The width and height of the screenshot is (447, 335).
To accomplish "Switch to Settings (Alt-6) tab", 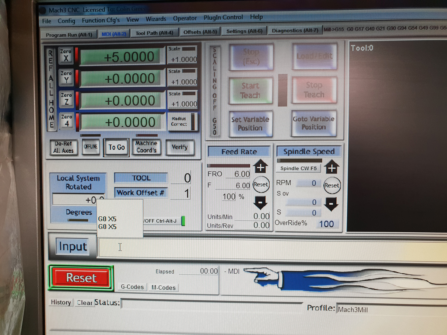I will point(244,31).
